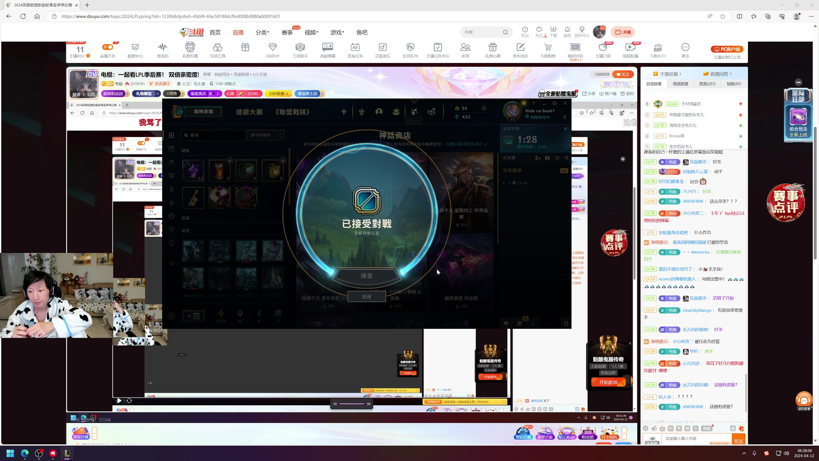The height and width of the screenshot is (461, 819).
Task: Go to the 首页 home tab
Action: [215, 32]
